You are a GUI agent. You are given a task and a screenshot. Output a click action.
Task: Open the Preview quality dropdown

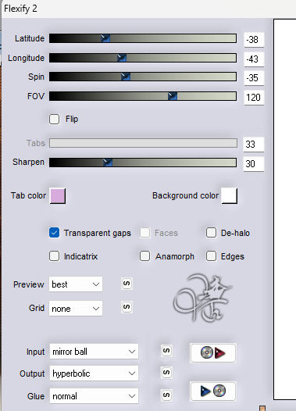pos(76,284)
